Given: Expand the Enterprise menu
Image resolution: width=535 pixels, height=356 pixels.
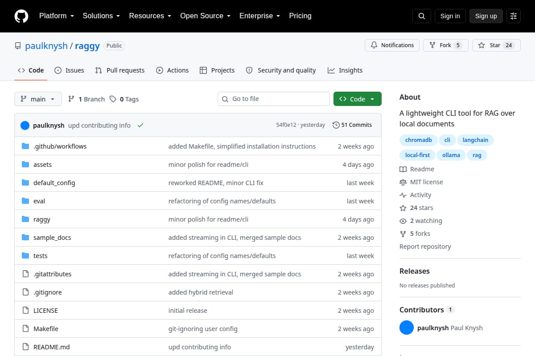Looking at the screenshot, I should click(260, 16).
